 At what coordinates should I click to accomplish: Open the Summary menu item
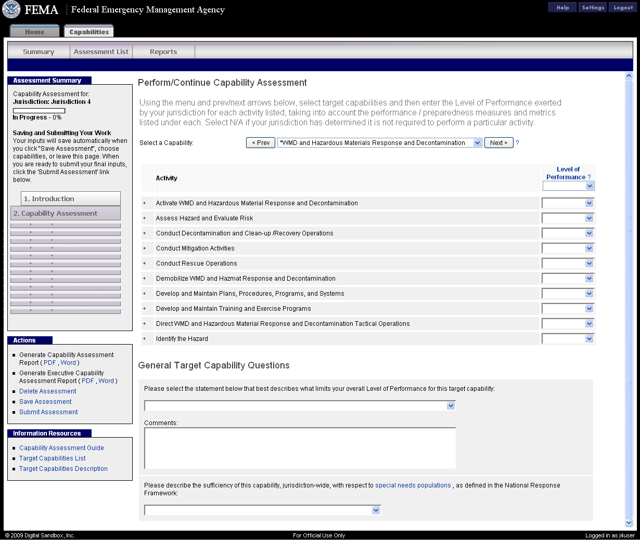[x=39, y=52]
